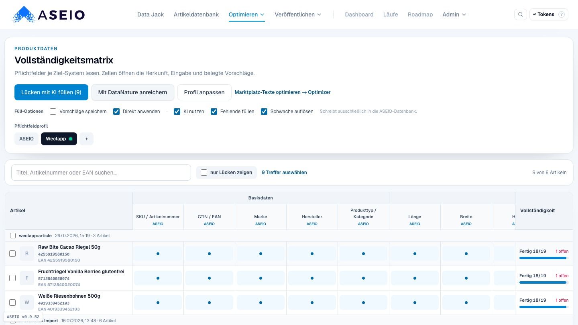Follow Marktplatz-Texte optimieren → Optimizer link

[283, 92]
